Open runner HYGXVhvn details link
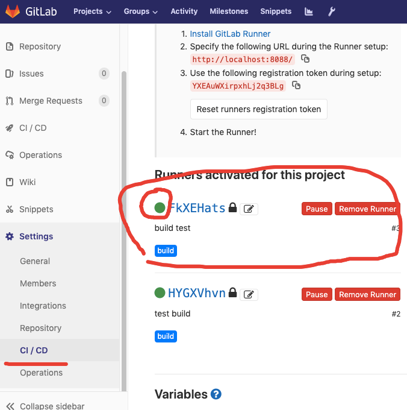407x410 pixels. (x=197, y=293)
